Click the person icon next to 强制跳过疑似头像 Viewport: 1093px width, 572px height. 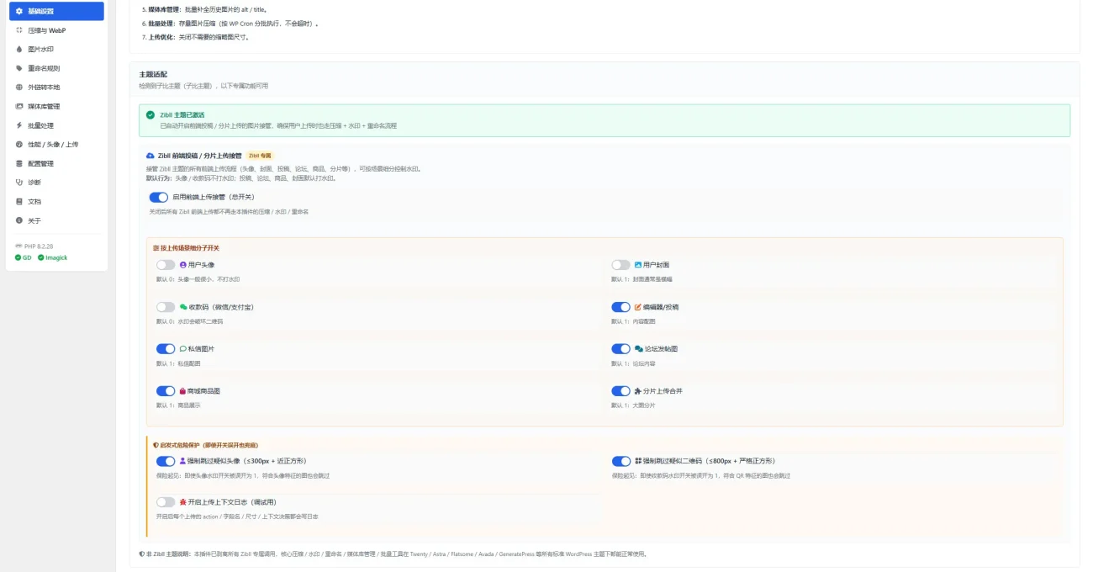coord(183,461)
